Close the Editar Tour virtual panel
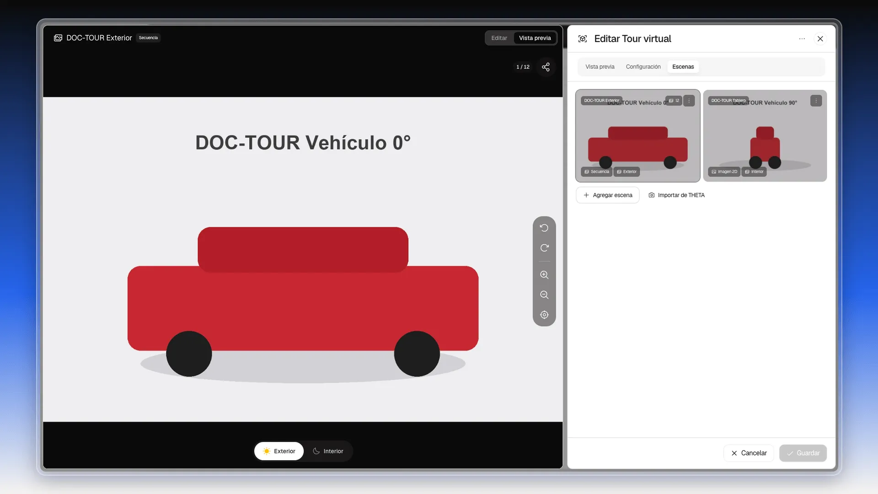 click(820, 39)
